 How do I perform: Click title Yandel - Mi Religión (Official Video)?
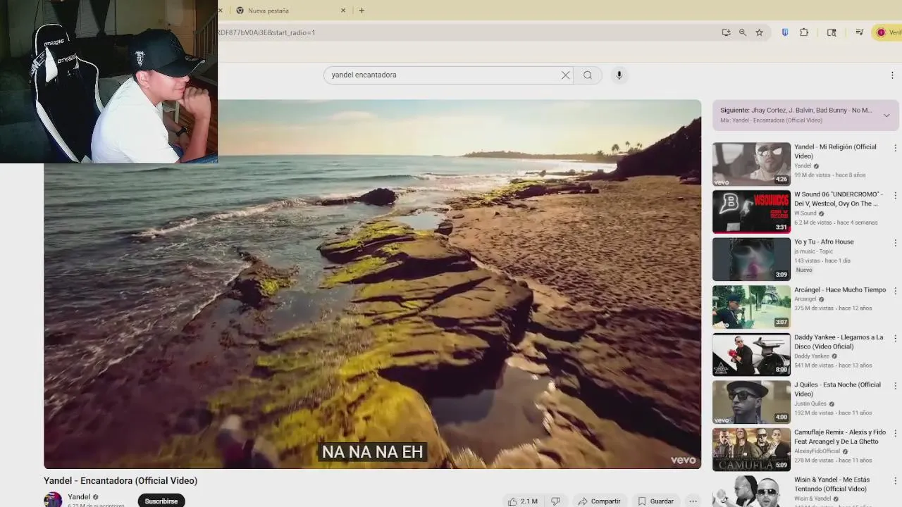pyautogui.click(x=835, y=151)
